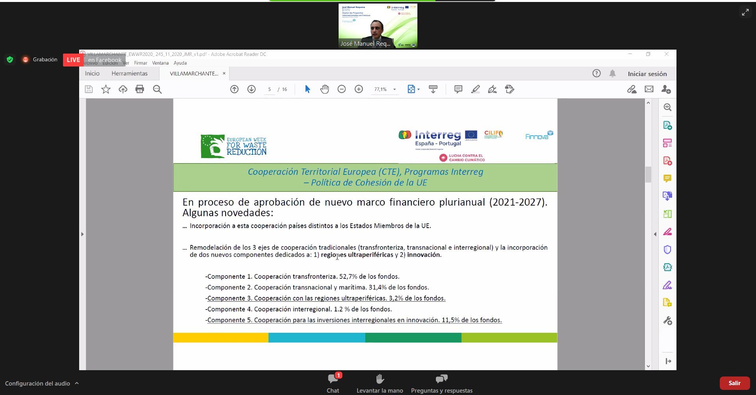Bookmark document with star icon
756x395 pixels.
click(x=106, y=89)
